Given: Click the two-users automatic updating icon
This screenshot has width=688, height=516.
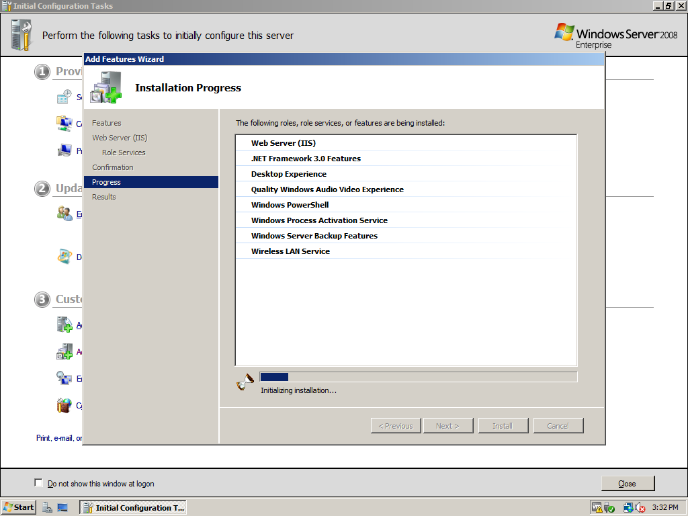Looking at the screenshot, I should [x=64, y=214].
